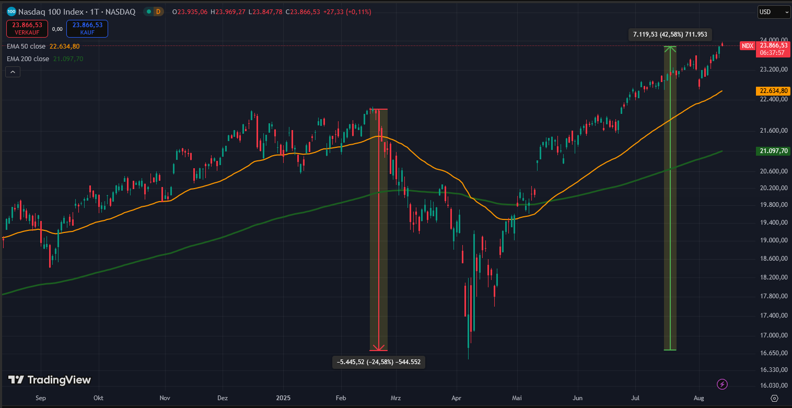Select the 0,00 spread value

(x=57, y=29)
